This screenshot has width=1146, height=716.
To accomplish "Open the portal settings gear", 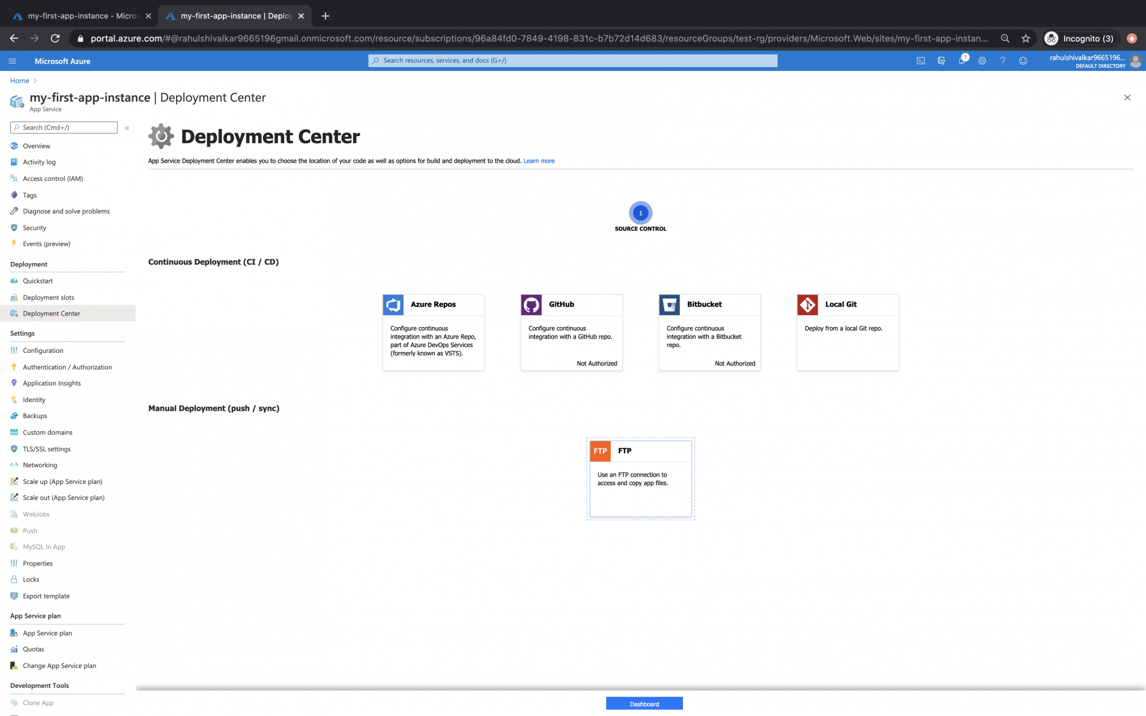I will click(982, 61).
